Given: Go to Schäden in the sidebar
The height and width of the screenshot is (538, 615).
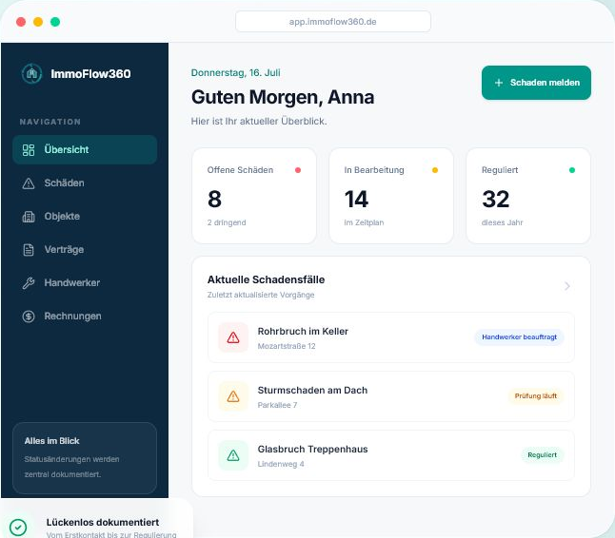Looking at the screenshot, I should click(x=85, y=183).
